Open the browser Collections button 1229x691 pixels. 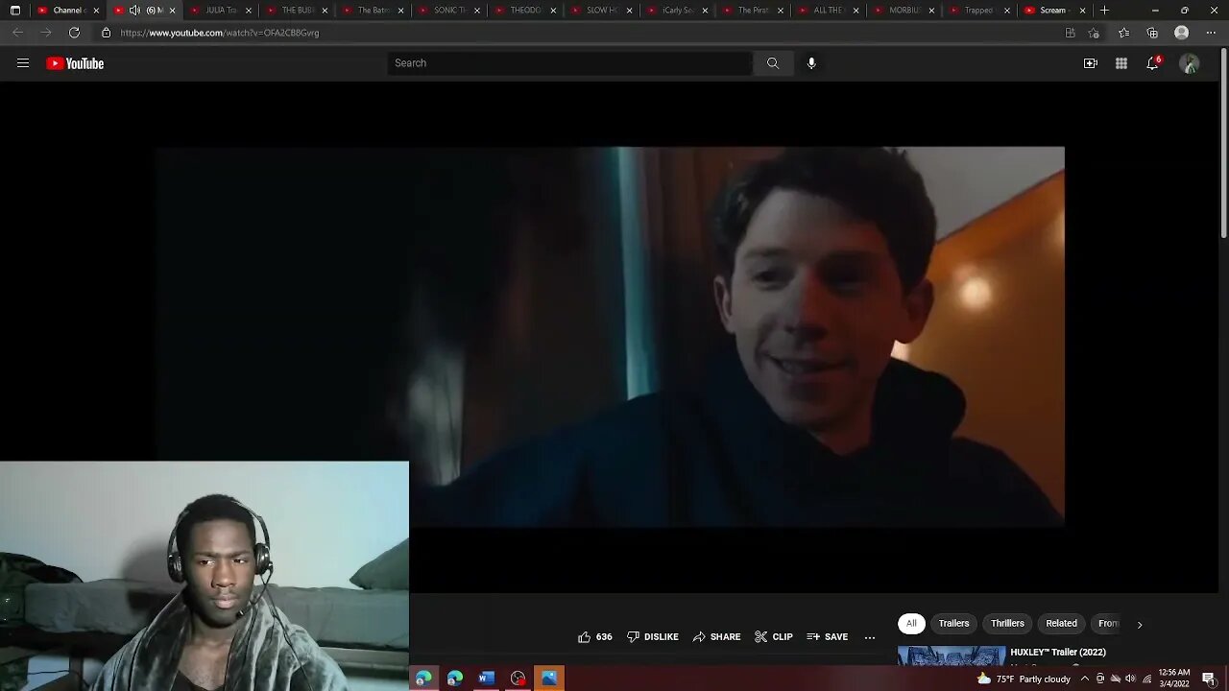point(1152,33)
